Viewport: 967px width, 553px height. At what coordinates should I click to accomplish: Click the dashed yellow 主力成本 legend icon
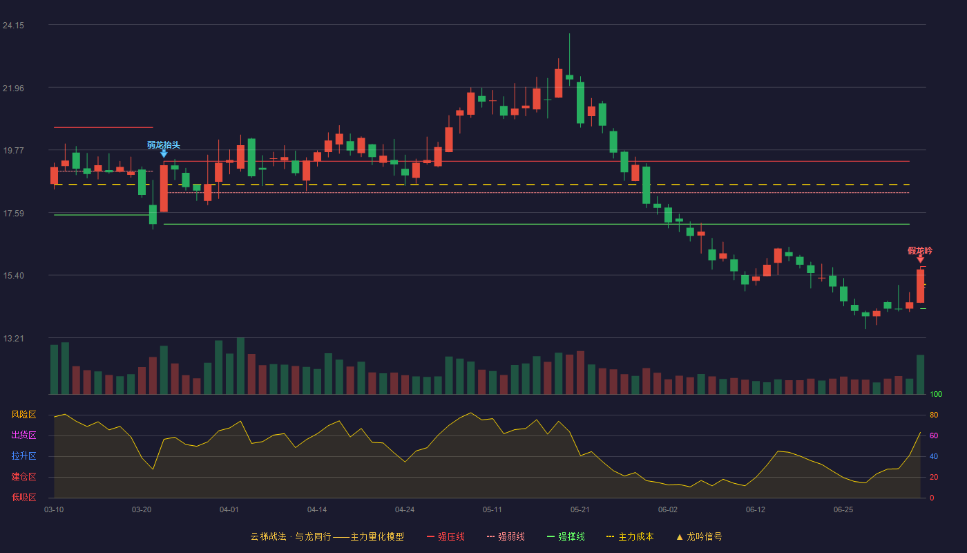click(x=610, y=536)
